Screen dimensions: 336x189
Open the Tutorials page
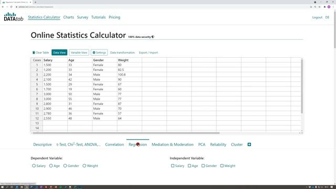[x=98, y=17]
